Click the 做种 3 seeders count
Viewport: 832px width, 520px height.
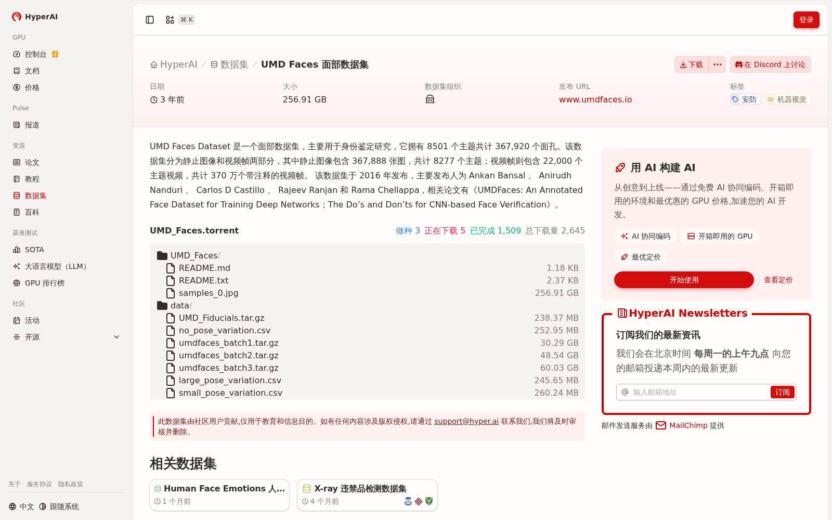pyautogui.click(x=408, y=230)
